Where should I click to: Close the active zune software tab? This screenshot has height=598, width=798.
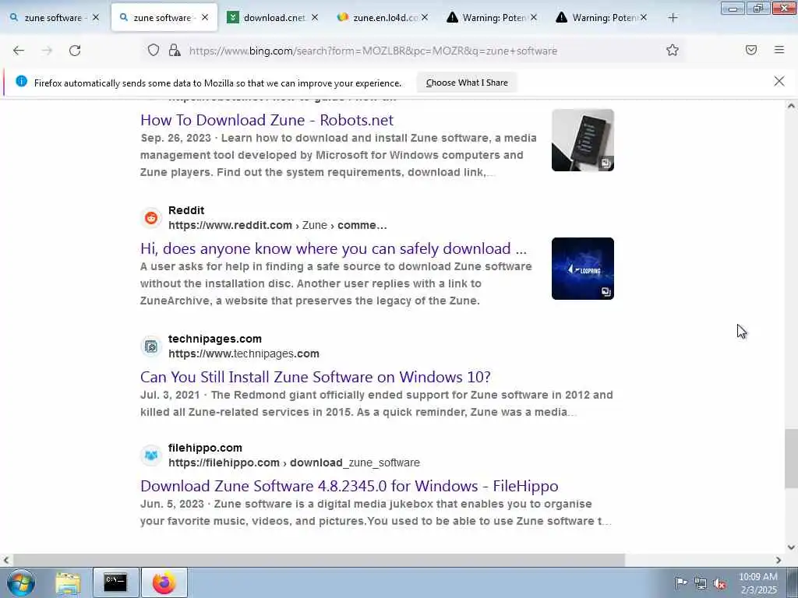[205, 18]
